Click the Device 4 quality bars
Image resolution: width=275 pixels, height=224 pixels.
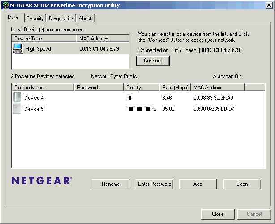(x=129, y=98)
